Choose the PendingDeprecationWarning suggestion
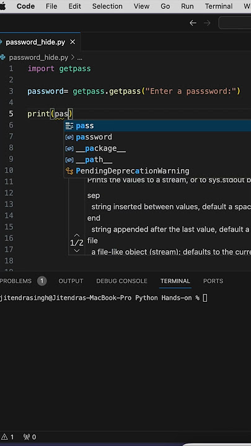 click(x=157, y=171)
